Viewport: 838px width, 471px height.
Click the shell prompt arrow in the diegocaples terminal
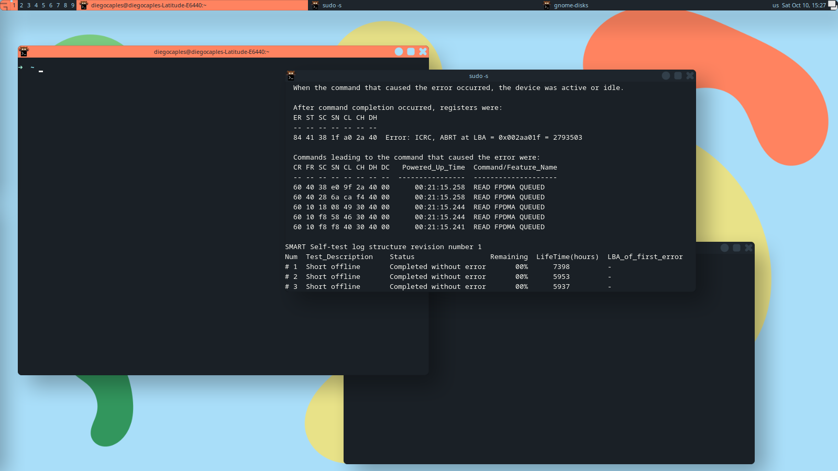(x=20, y=68)
